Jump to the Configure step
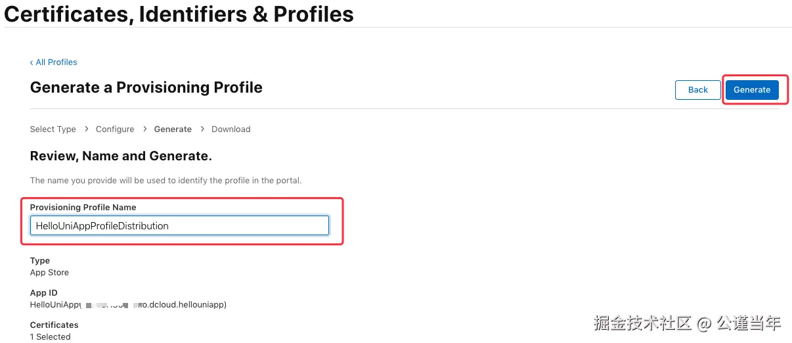The image size is (792, 343). 115,129
